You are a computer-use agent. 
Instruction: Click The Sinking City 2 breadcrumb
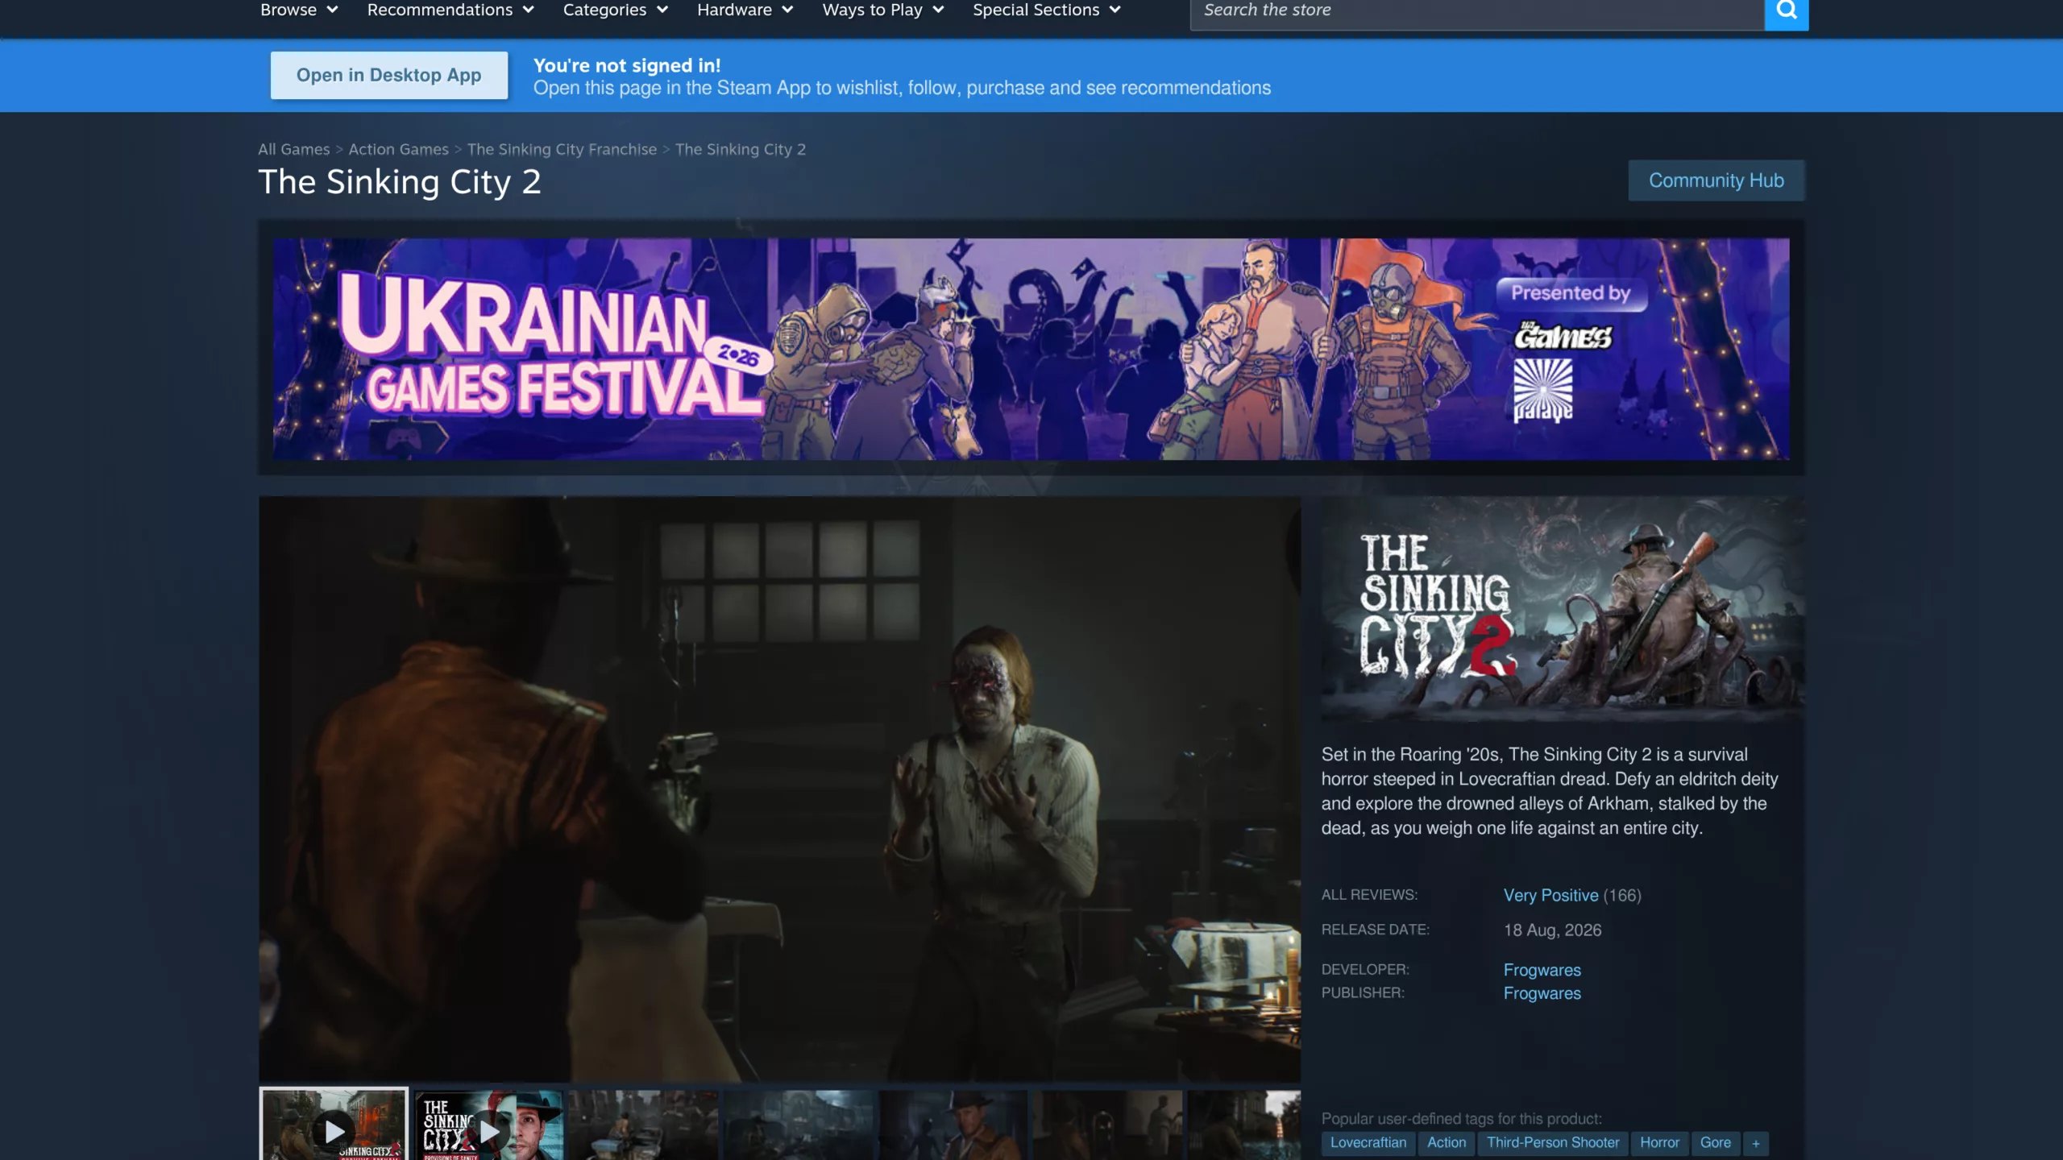click(x=740, y=149)
